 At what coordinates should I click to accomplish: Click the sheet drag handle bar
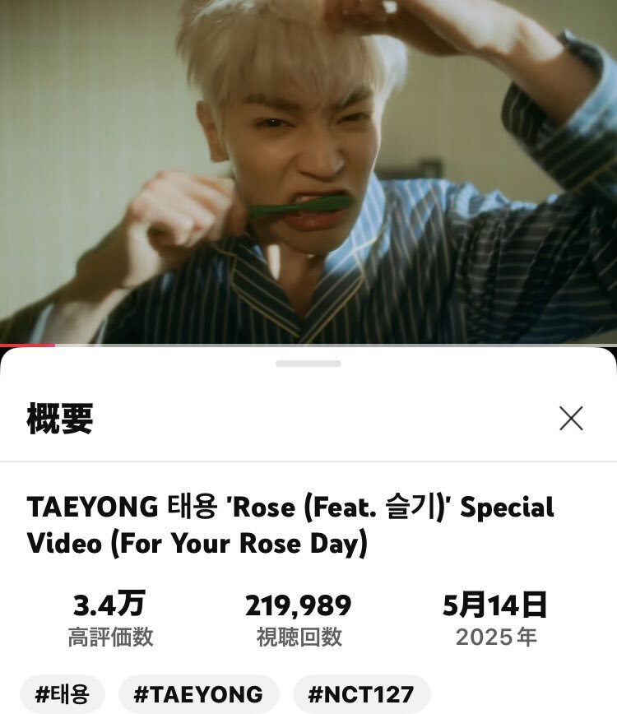tap(308, 364)
